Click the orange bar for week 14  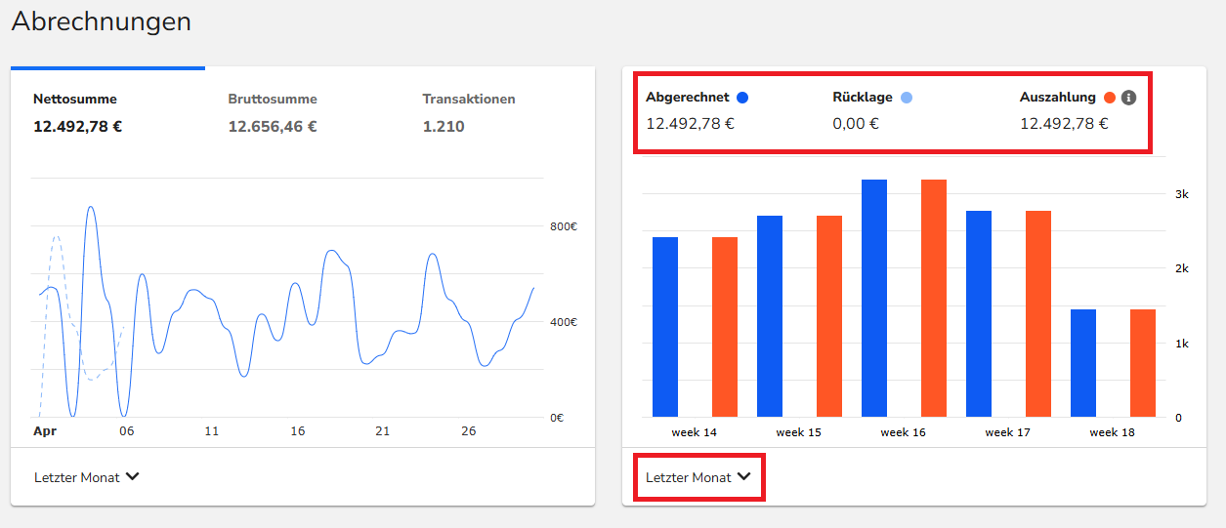[725, 327]
